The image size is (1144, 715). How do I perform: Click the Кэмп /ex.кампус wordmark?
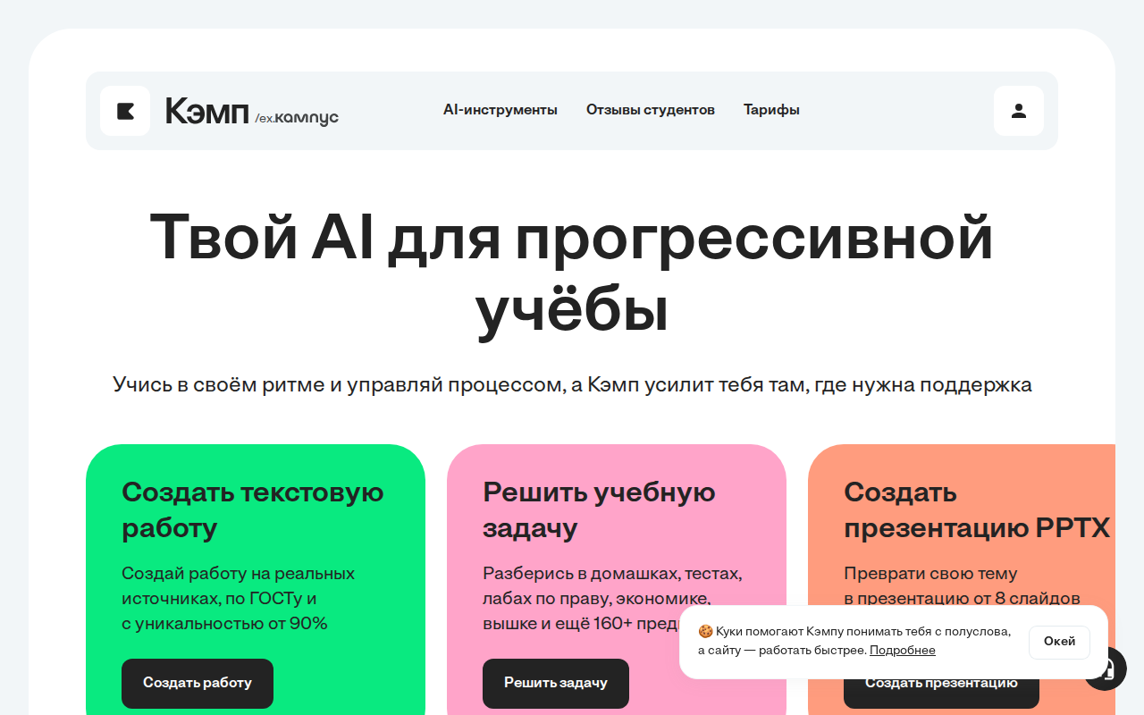click(x=252, y=112)
